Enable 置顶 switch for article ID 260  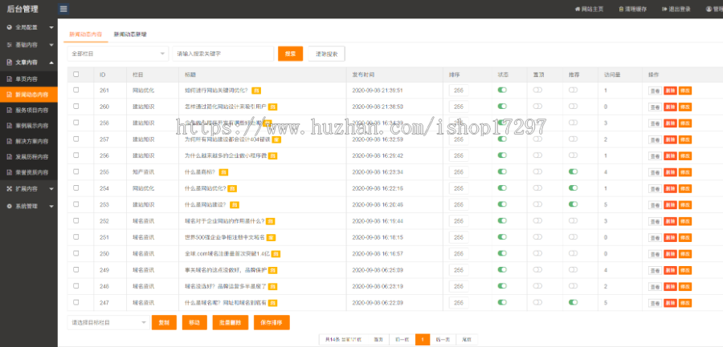click(x=537, y=107)
